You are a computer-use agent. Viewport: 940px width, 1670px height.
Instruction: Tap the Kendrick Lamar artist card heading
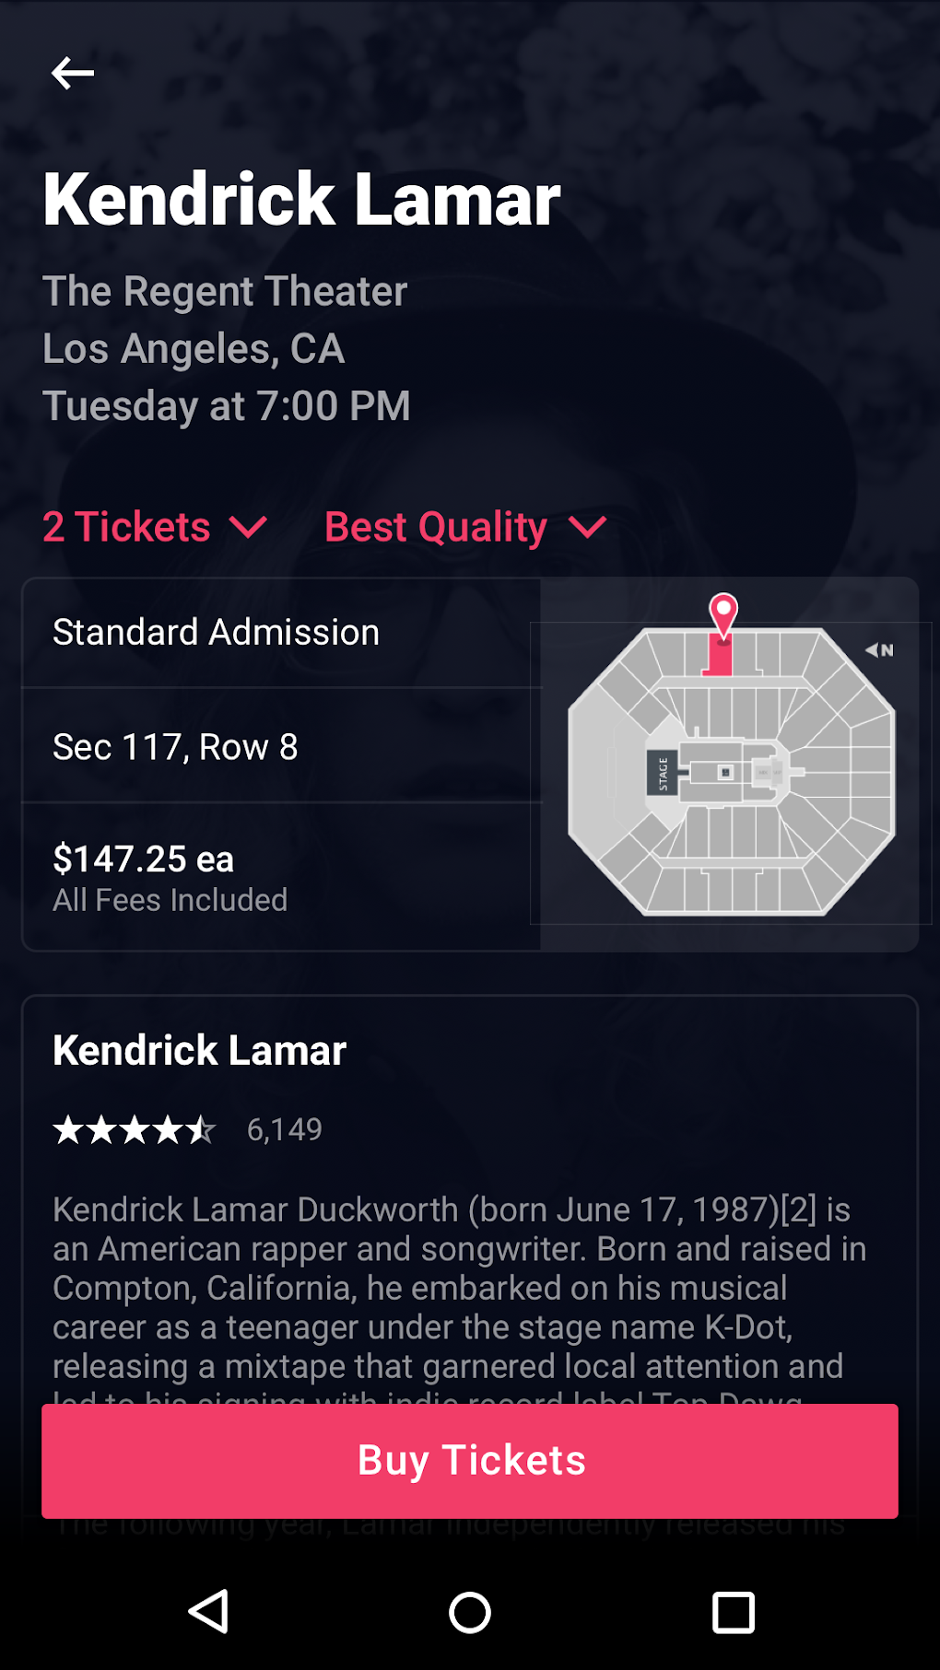click(x=200, y=1050)
